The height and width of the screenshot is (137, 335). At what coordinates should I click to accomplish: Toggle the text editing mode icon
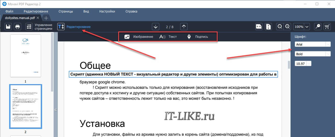(61, 27)
